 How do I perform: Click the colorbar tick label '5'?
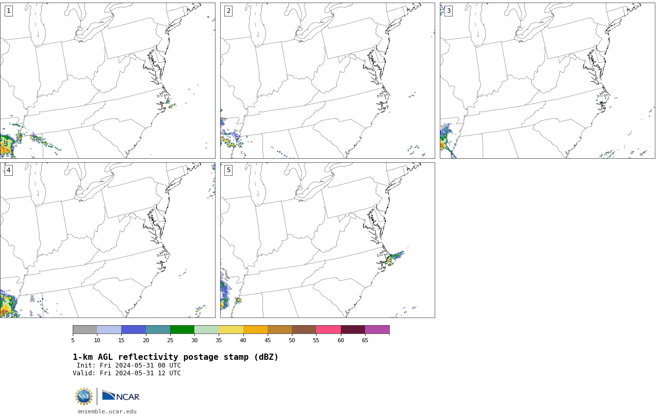click(x=73, y=340)
